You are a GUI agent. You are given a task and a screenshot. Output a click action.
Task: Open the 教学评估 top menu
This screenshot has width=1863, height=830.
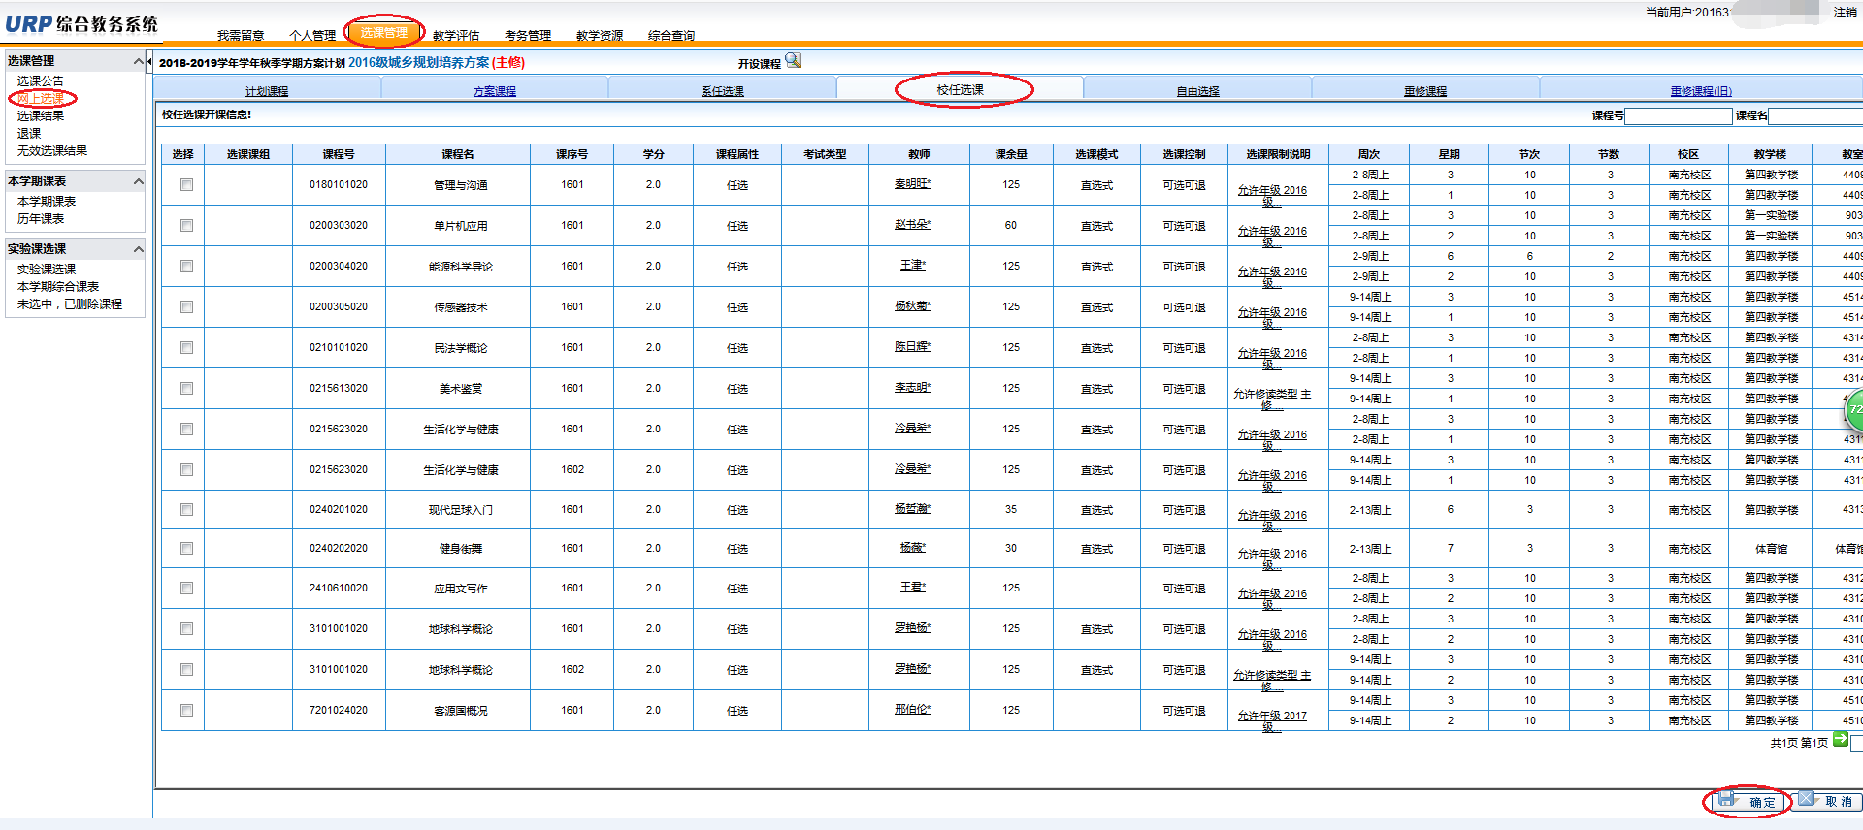click(x=456, y=36)
